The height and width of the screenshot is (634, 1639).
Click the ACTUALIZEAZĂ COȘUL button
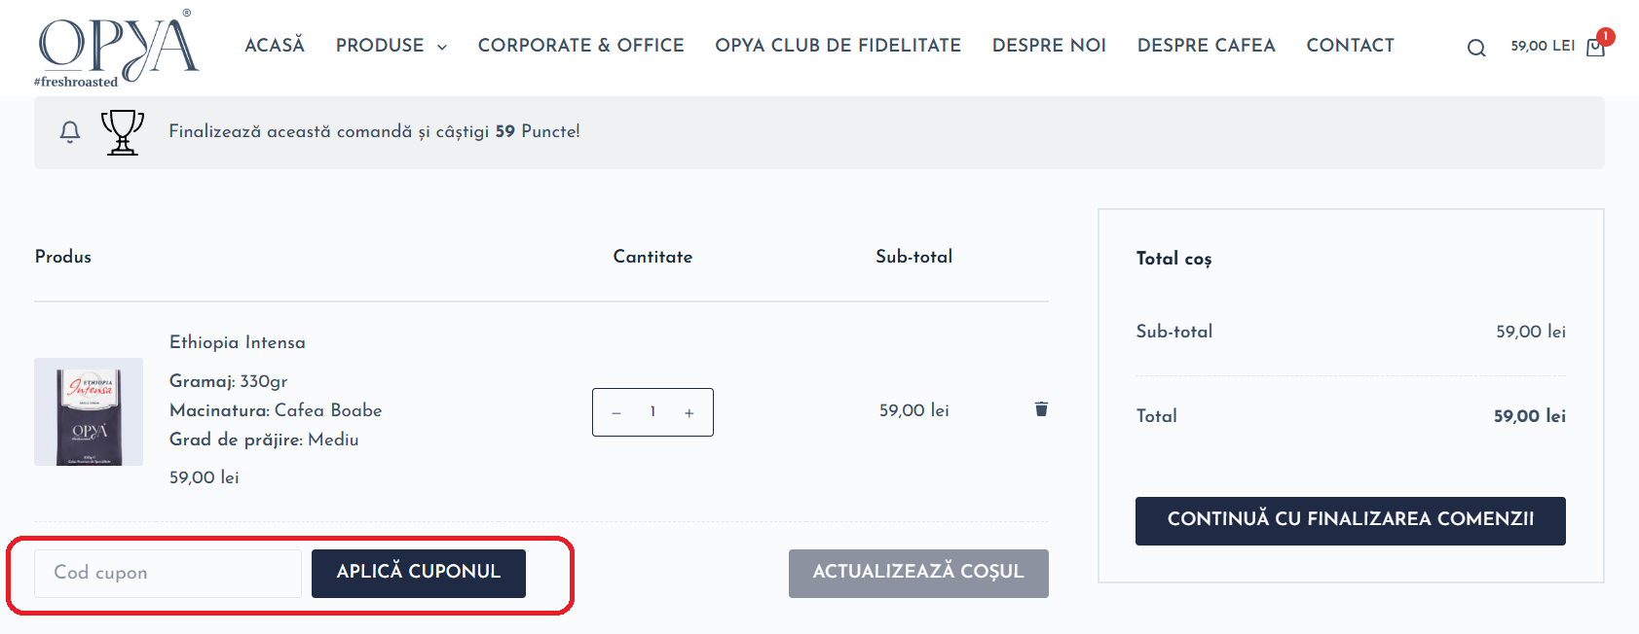click(917, 573)
